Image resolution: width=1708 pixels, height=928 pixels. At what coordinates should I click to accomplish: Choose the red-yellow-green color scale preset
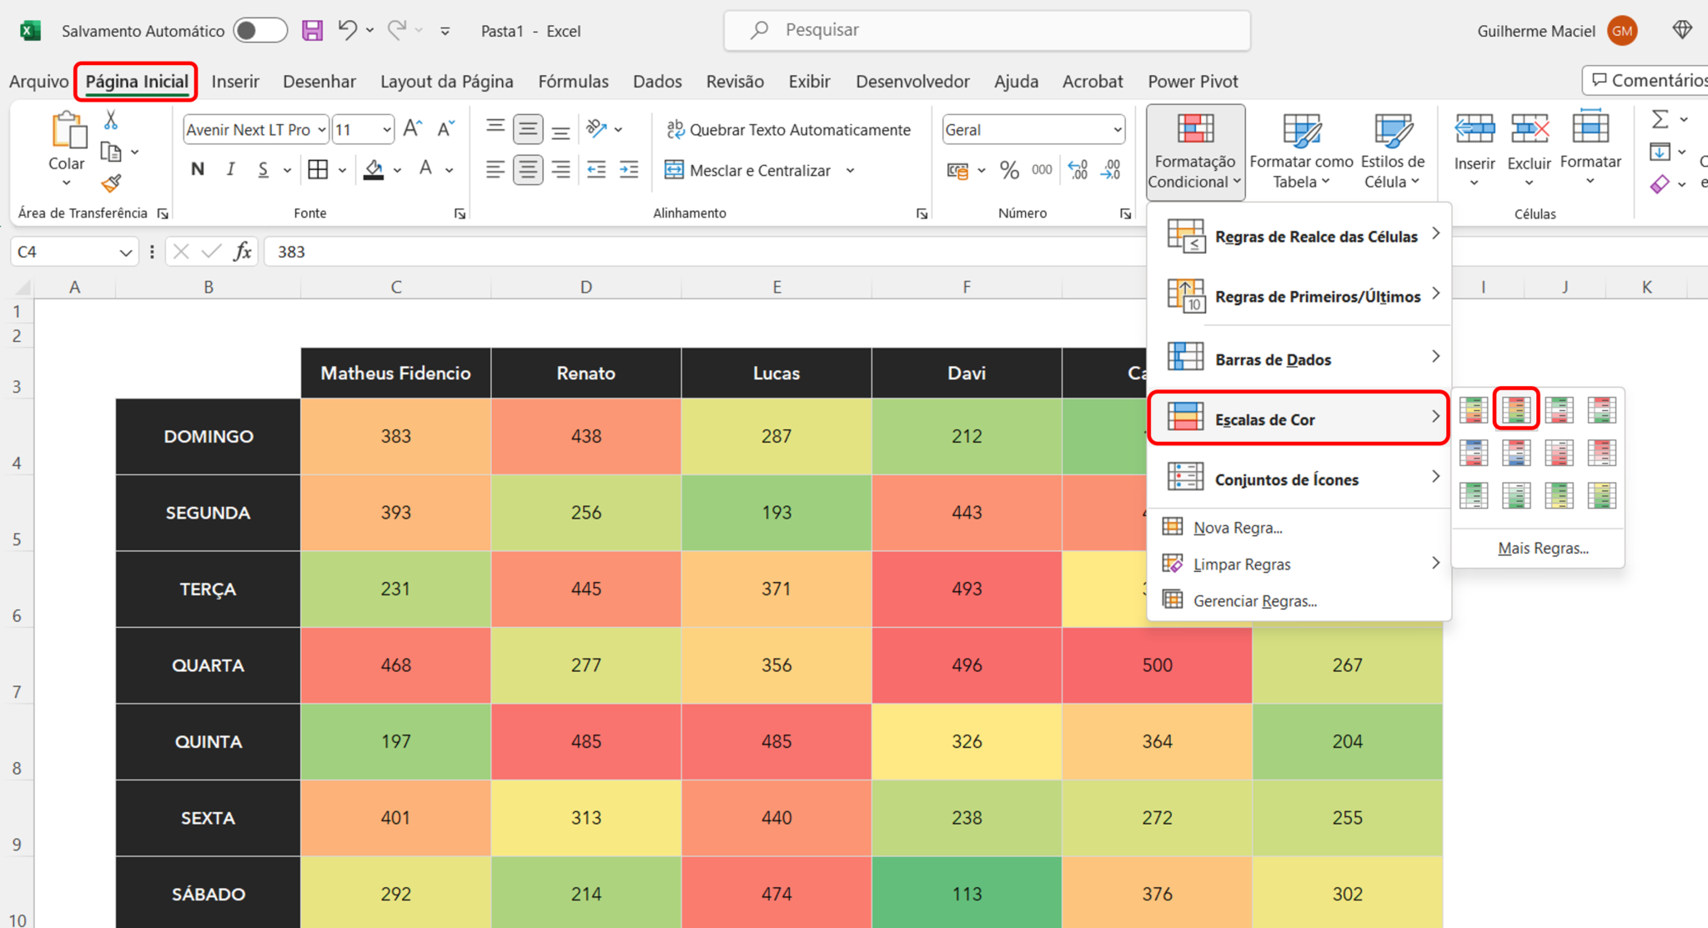(1515, 409)
